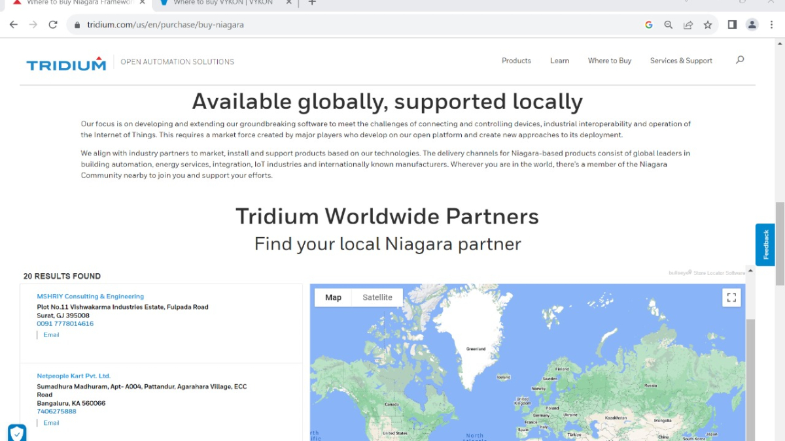
Task: Click the Tridium logo in header
Action: [66, 63]
